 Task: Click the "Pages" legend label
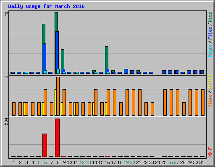click(x=210, y=51)
